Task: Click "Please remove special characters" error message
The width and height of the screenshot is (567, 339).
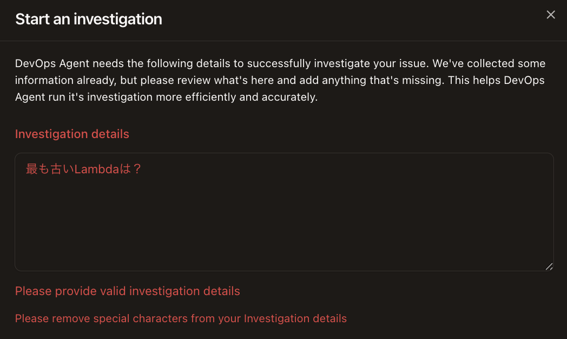Action: click(181, 318)
